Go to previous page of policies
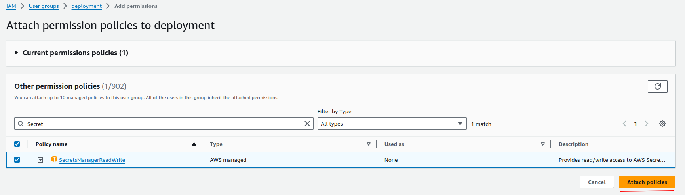 (624, 124)
